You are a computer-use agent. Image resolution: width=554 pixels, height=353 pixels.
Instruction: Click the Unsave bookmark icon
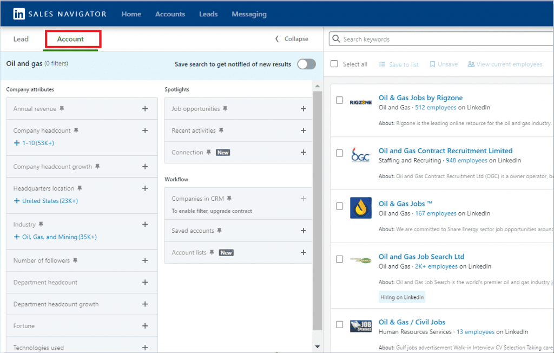[x=431, y=64]
